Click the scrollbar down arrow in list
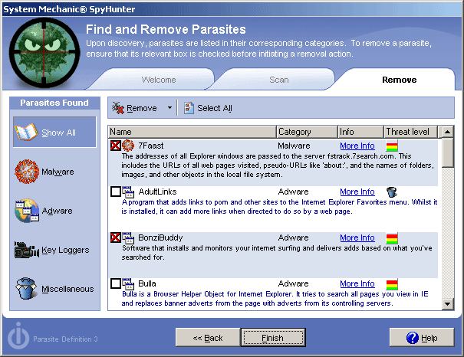 tap(448, 304)
